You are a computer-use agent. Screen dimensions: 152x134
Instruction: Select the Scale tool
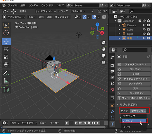coord(6,57)
